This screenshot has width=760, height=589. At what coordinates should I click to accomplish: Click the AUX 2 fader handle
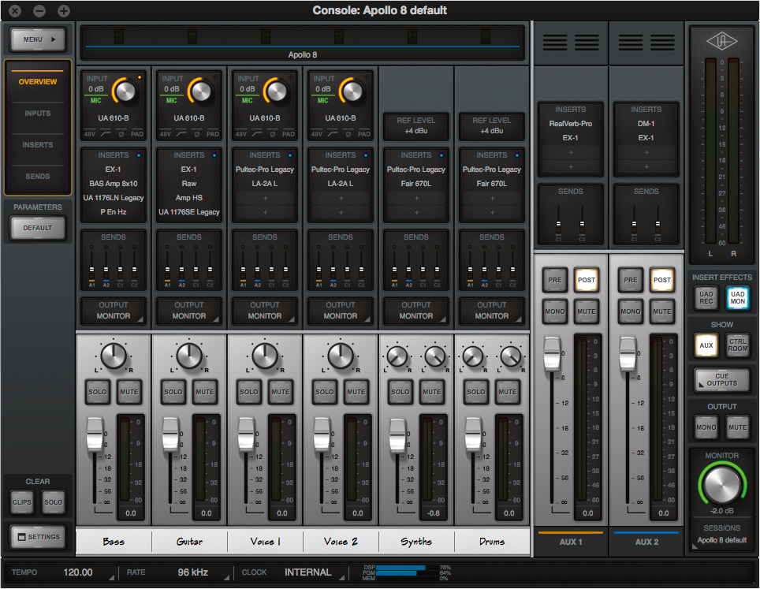click(x=628, y=353)
